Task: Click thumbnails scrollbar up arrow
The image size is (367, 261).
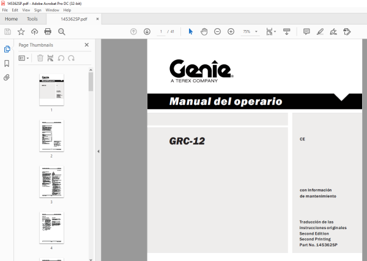Action: (x=91, y=70)
